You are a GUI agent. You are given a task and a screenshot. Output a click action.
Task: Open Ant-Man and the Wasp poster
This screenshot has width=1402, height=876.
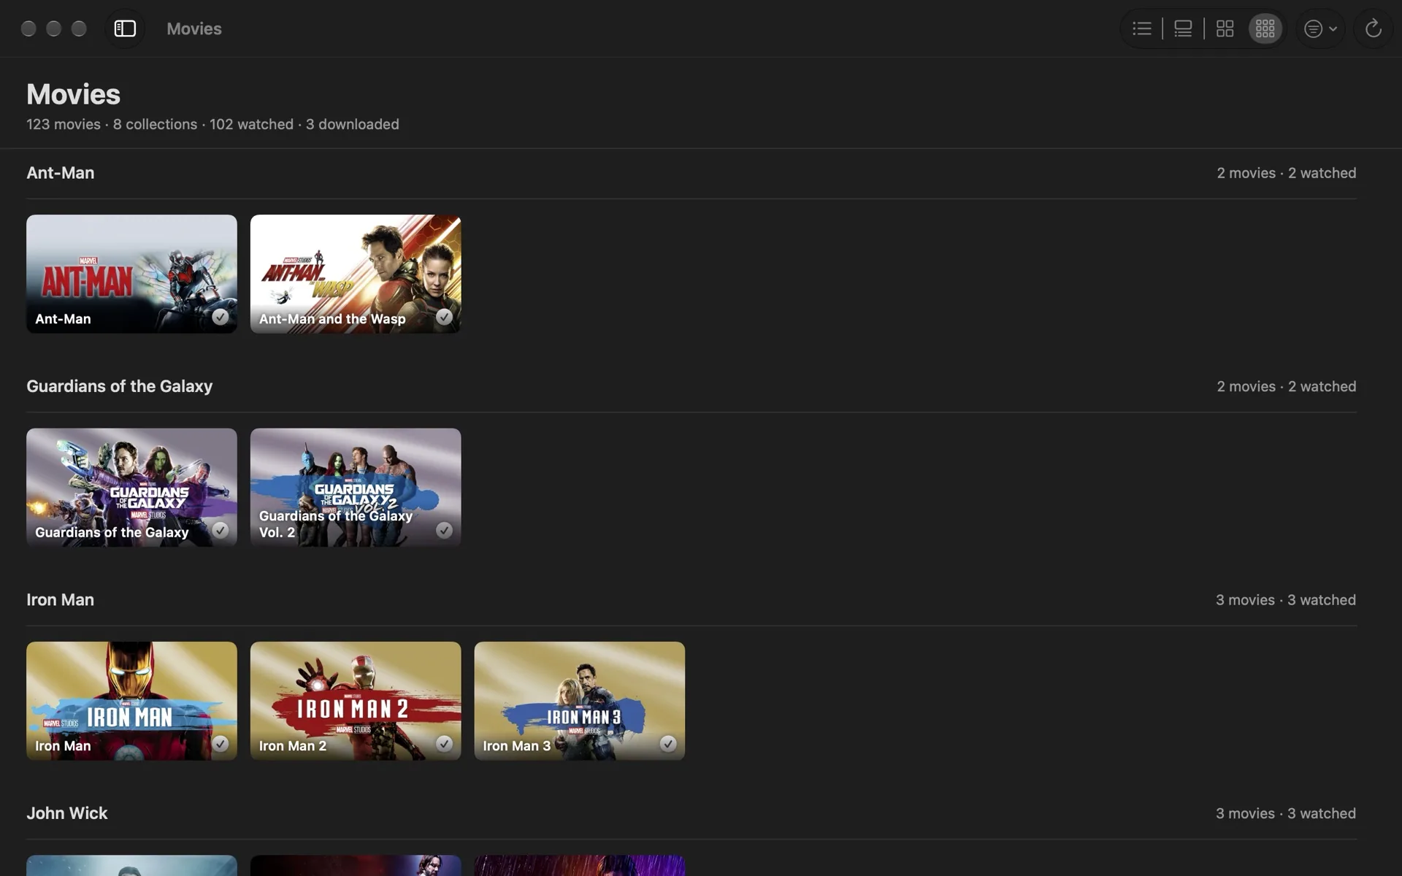[x=356, y=274]
